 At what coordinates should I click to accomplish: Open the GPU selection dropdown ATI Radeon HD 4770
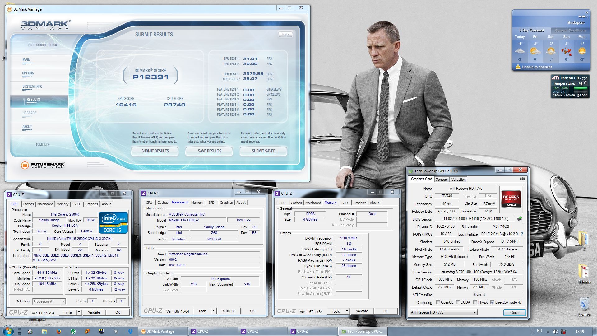click(443, 312)
